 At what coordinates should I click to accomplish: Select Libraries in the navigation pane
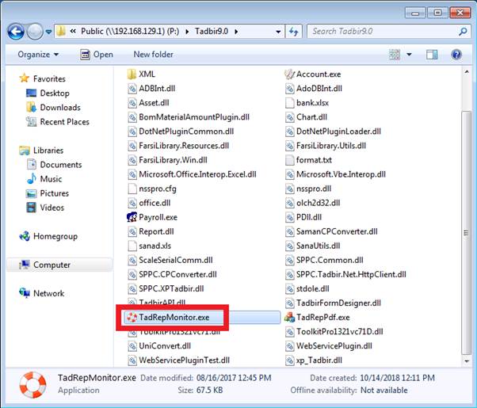[48, 151]
